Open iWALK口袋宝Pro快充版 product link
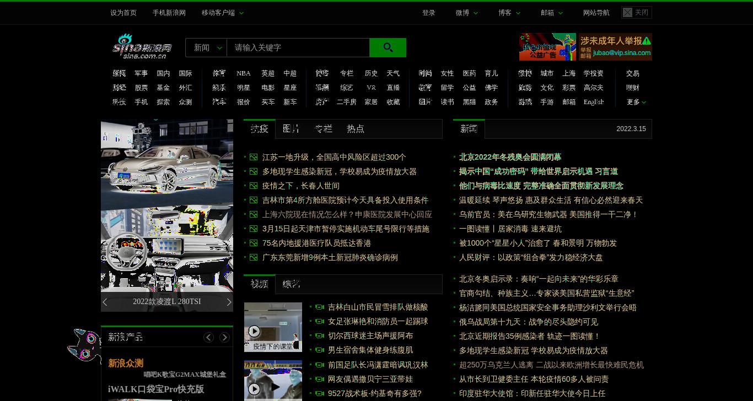This screenshot has width=753, height=401. point(156,389)
